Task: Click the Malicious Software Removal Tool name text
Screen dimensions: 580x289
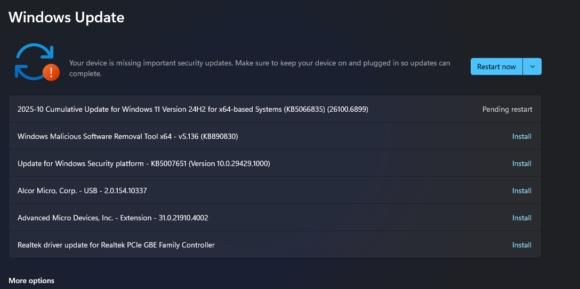Action: pyautogui.click(x=127, y=136)
